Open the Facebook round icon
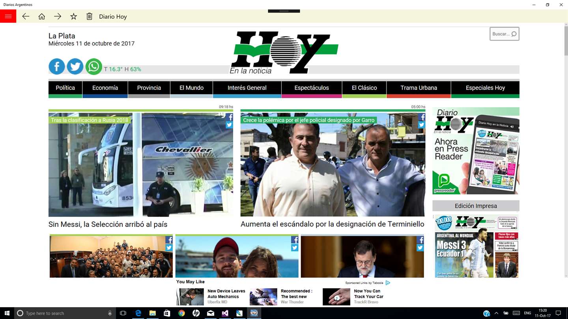The height and width of the screenshot is (319, 568). pos(57,67)
